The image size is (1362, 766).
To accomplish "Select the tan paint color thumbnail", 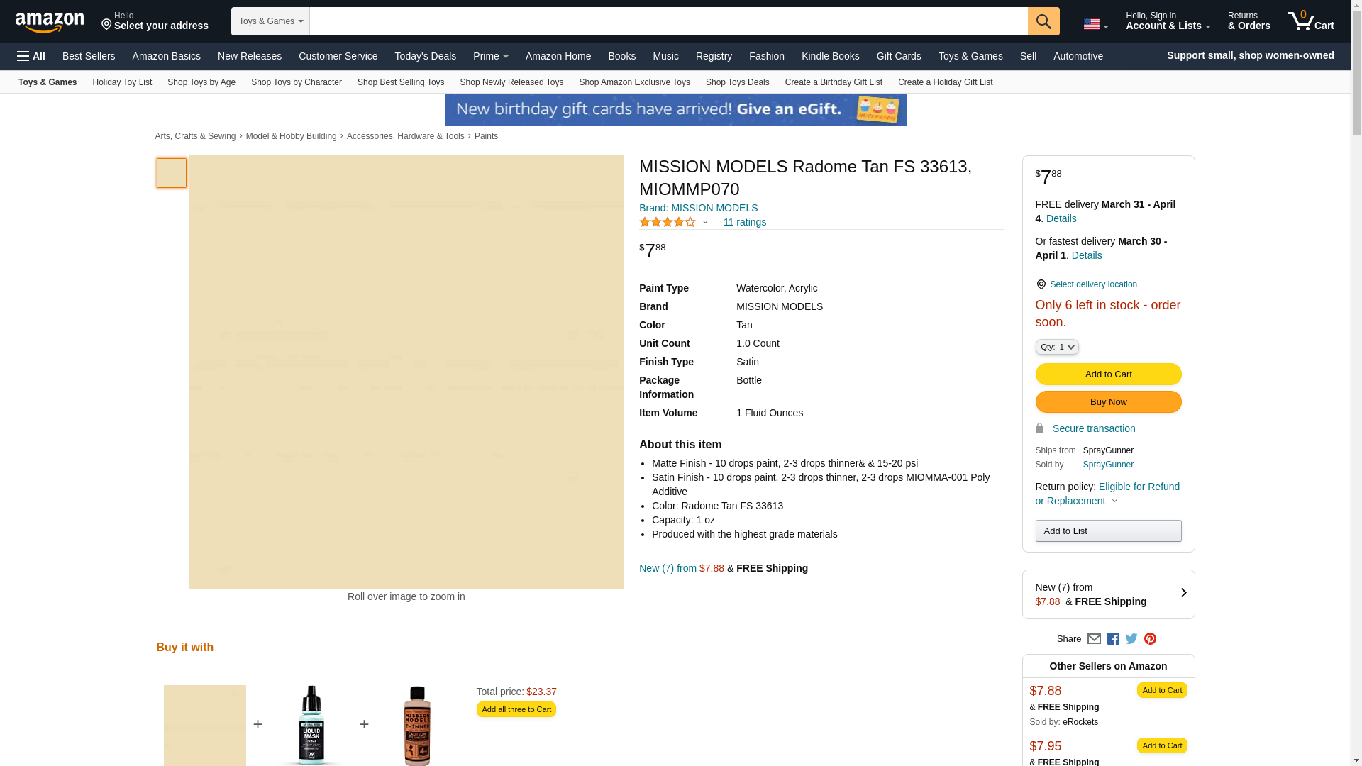I will (172, 173).
